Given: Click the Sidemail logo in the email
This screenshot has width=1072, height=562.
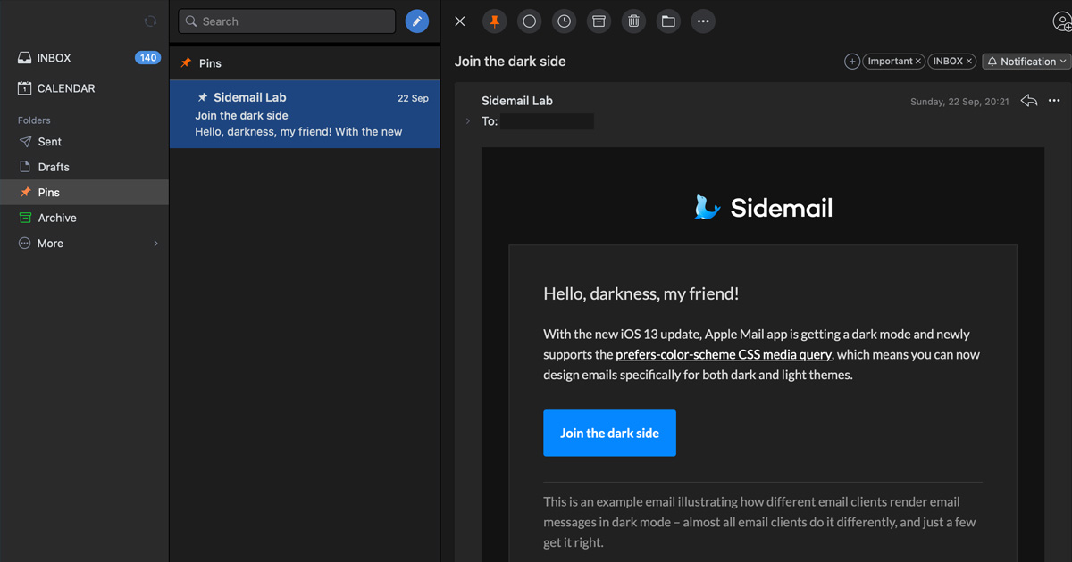Looking at the screenshot, I should (763, 208).
